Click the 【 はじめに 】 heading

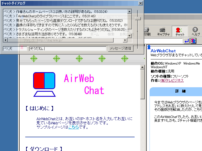click(40, 108)
